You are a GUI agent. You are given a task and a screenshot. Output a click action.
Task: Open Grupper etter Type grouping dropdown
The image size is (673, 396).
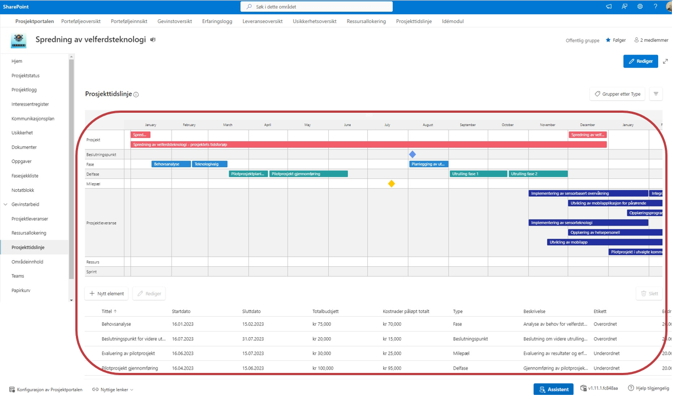pos(617,94)
